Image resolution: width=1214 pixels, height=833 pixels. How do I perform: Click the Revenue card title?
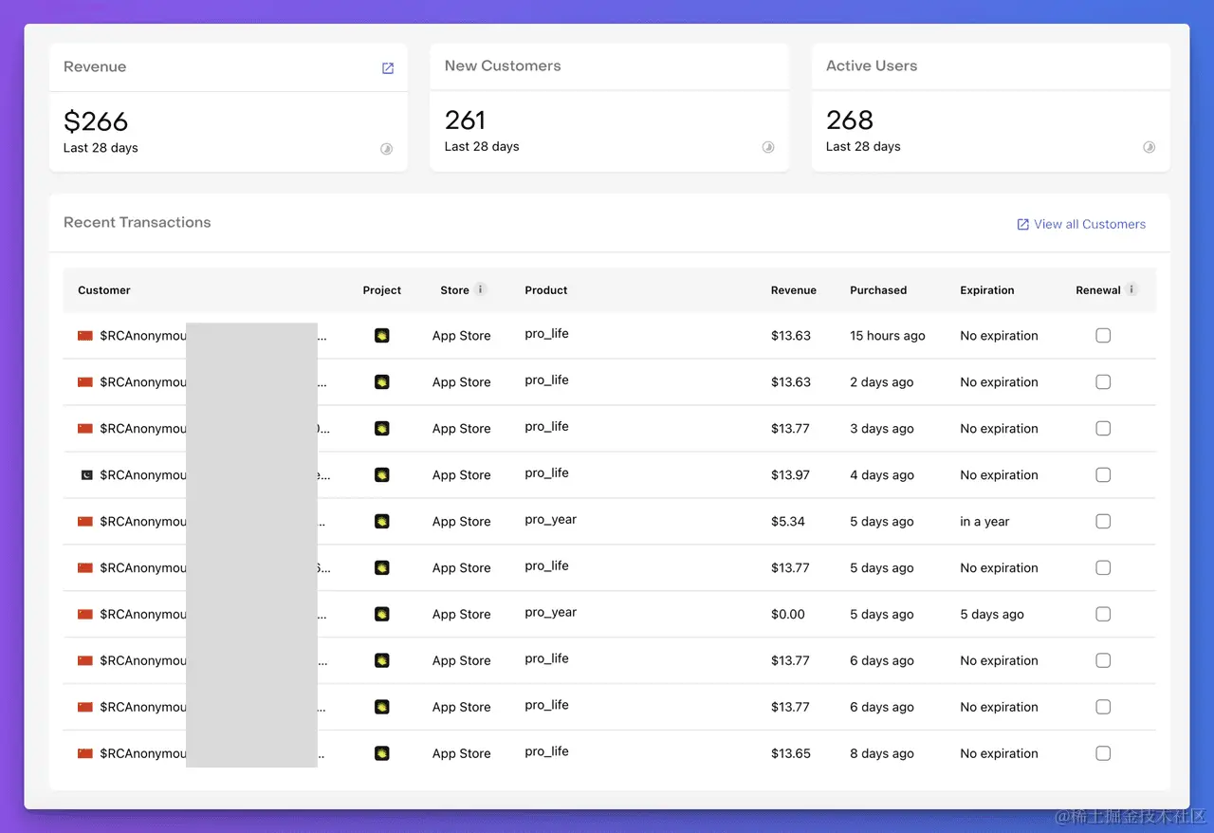[95, 66]
